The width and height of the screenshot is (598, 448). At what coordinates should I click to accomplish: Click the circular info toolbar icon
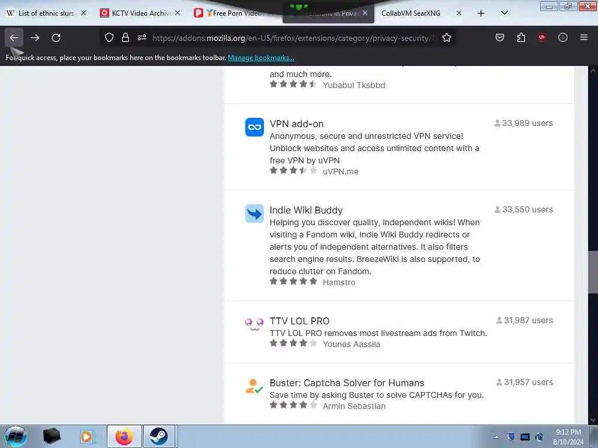pos(563,37)
